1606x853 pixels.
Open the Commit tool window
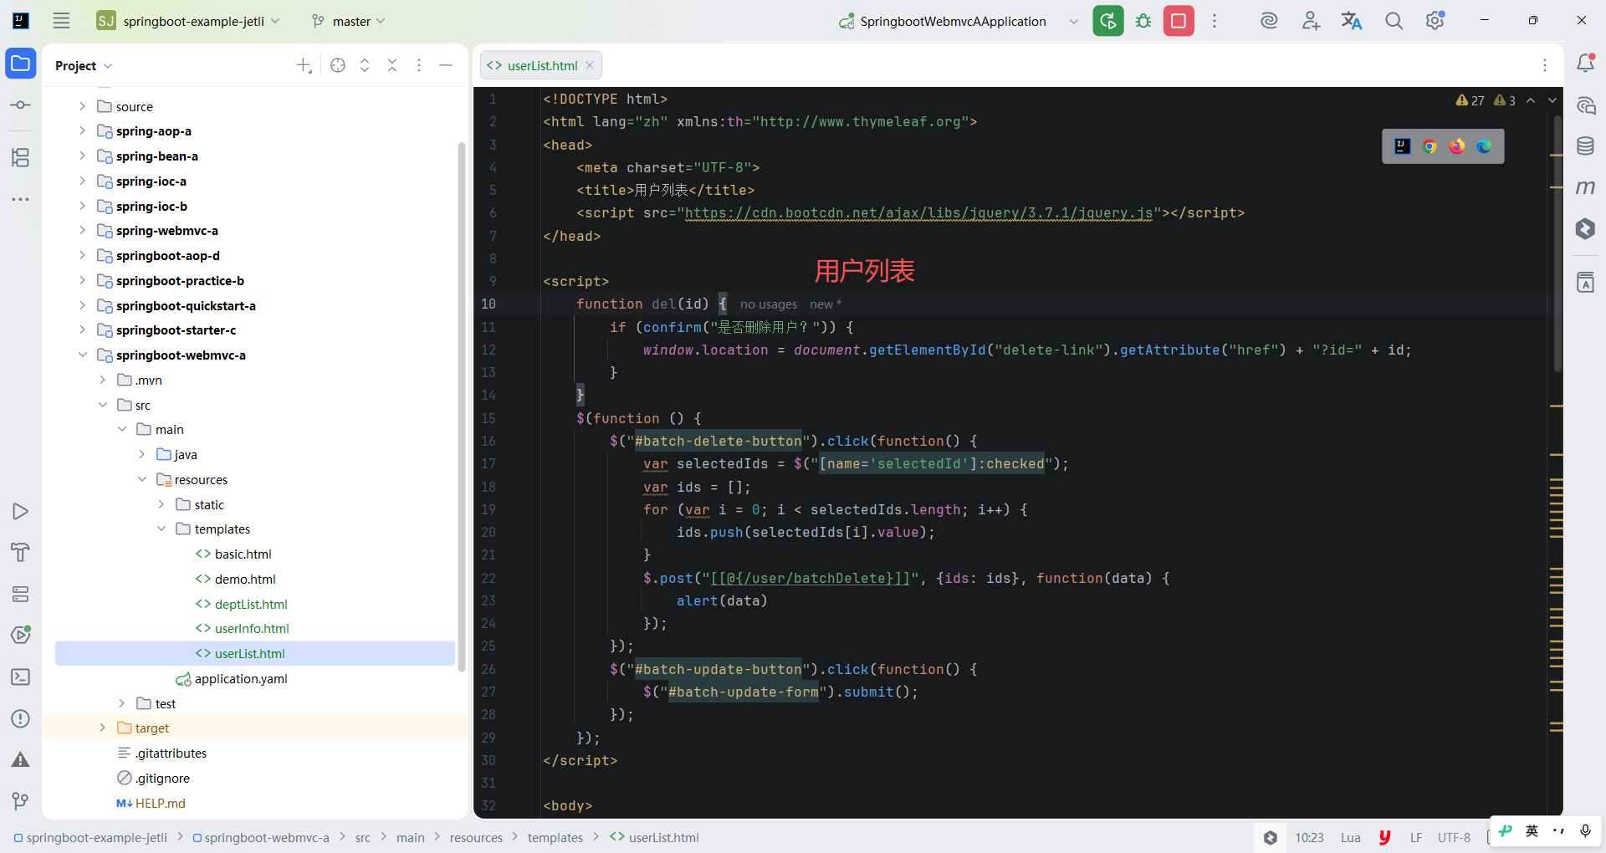21,105
